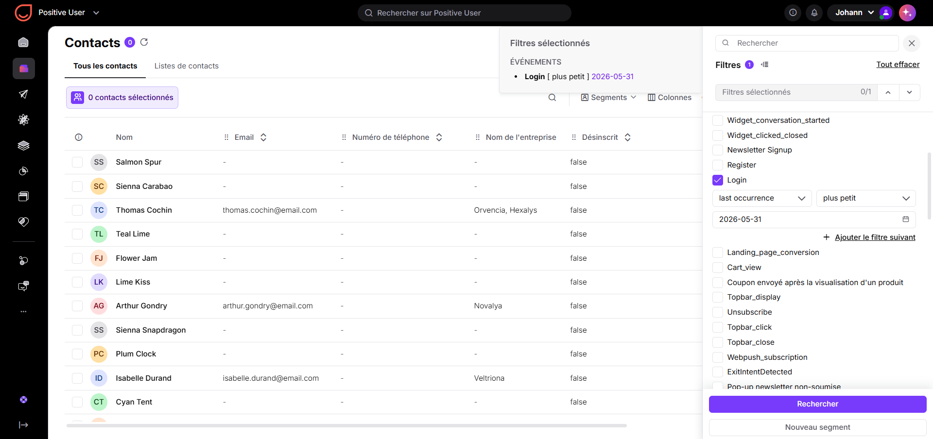Close the filters panel
Screen dimensions: 933x439
pyautogui.click(x=912, y=43)
